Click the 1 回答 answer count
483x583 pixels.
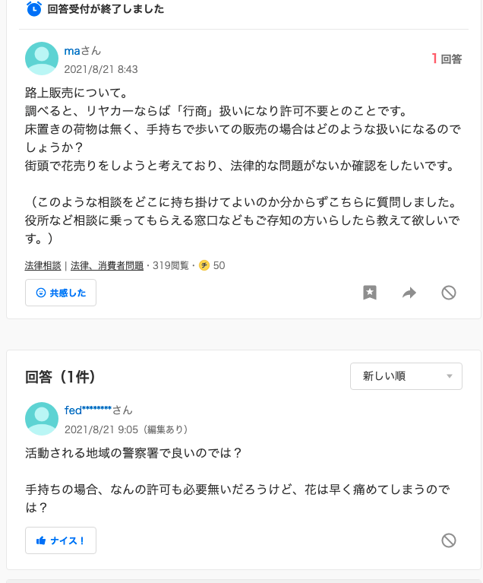pos(447,59)
